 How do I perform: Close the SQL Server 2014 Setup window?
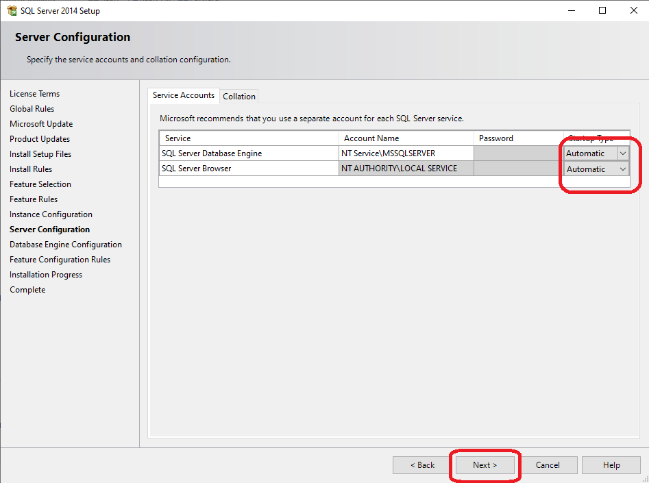tap(634, 10)
